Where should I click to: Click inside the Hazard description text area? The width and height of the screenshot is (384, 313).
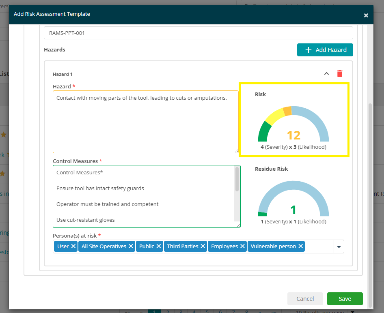tap(145, 122)
